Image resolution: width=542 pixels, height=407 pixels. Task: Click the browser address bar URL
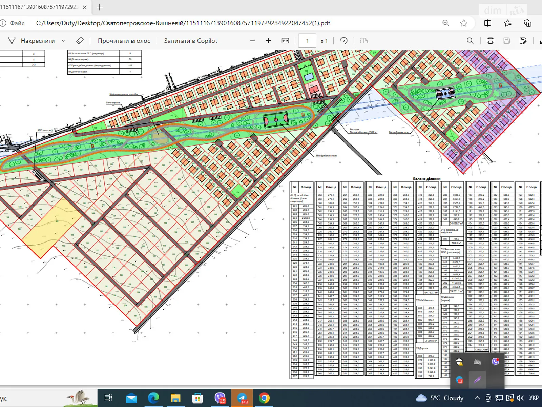click(x=183, y=23)
